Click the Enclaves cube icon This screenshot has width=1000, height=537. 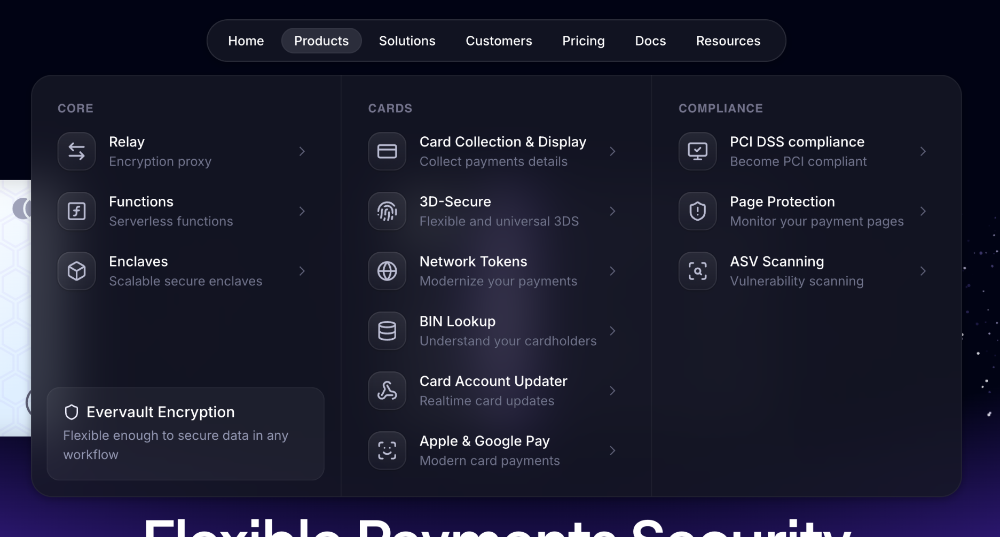tap(76, 271)
